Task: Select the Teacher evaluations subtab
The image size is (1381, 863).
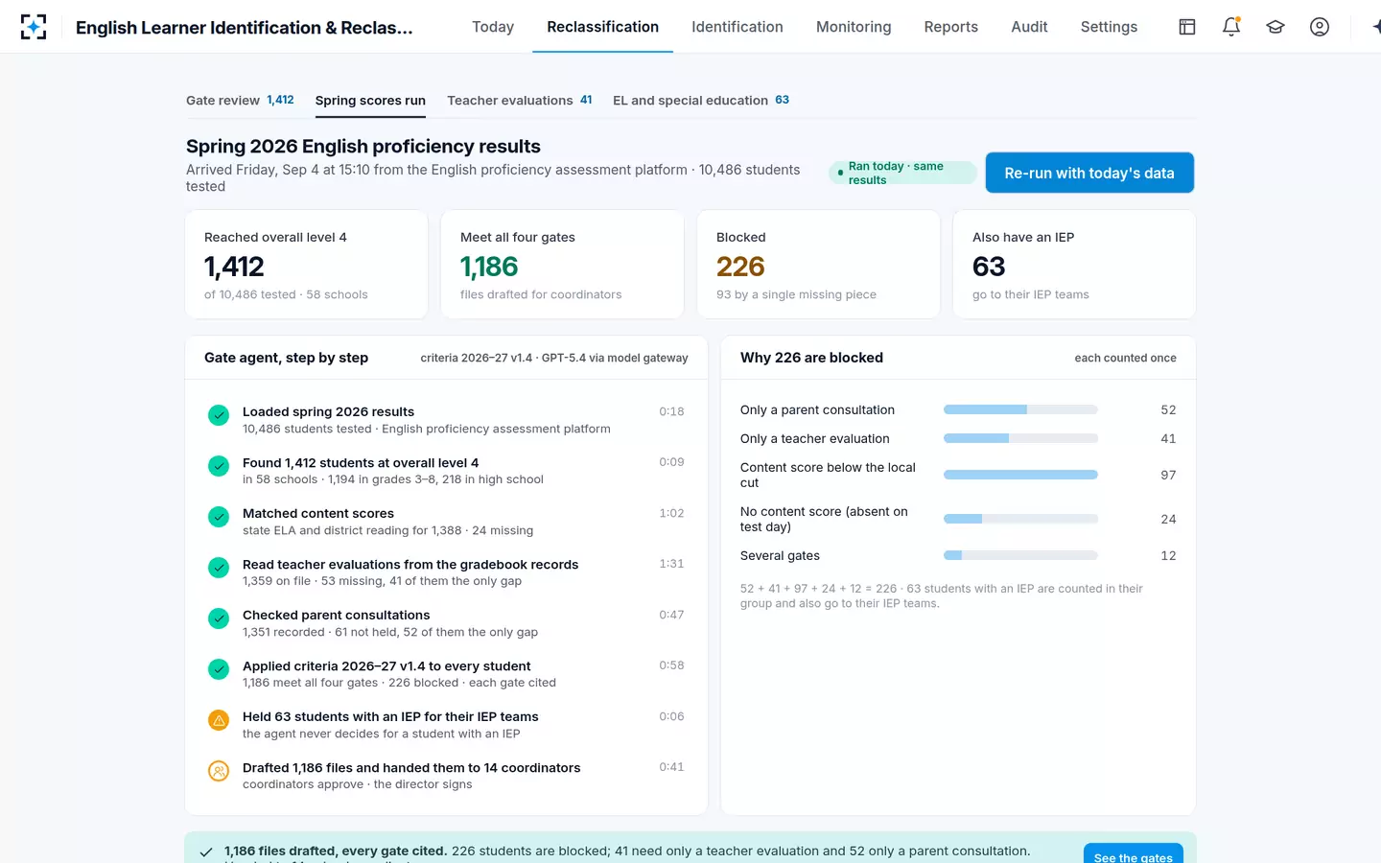Action: [519, 100]
